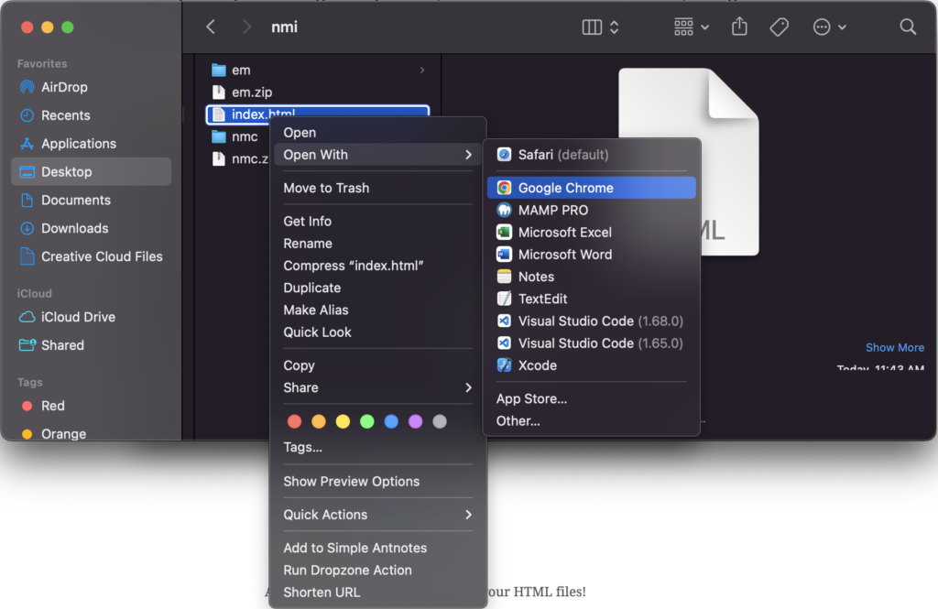The height and width of the screenshot is (609, 938).
Task: Click the Share icon in Finder toolbar
Action: (739, 27)
